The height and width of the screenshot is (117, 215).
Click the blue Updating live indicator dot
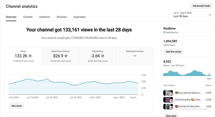click(164, 32)
